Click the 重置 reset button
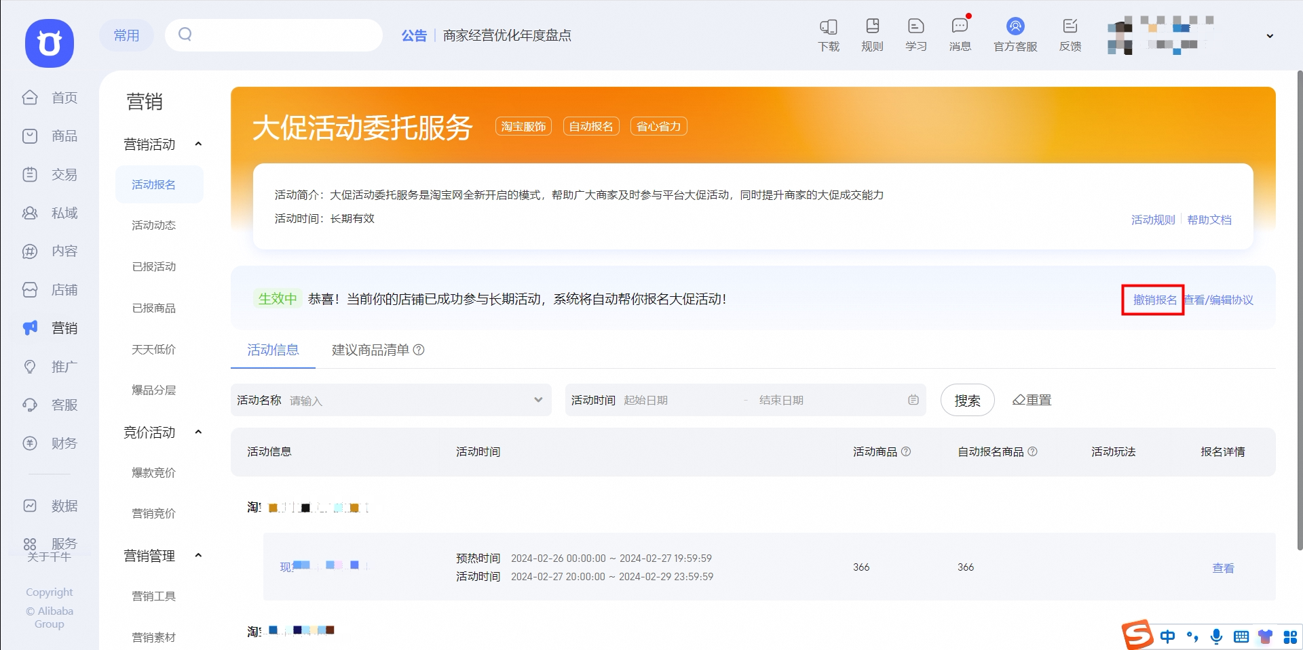This screenshot has width=1303, height=650. 1032,400
